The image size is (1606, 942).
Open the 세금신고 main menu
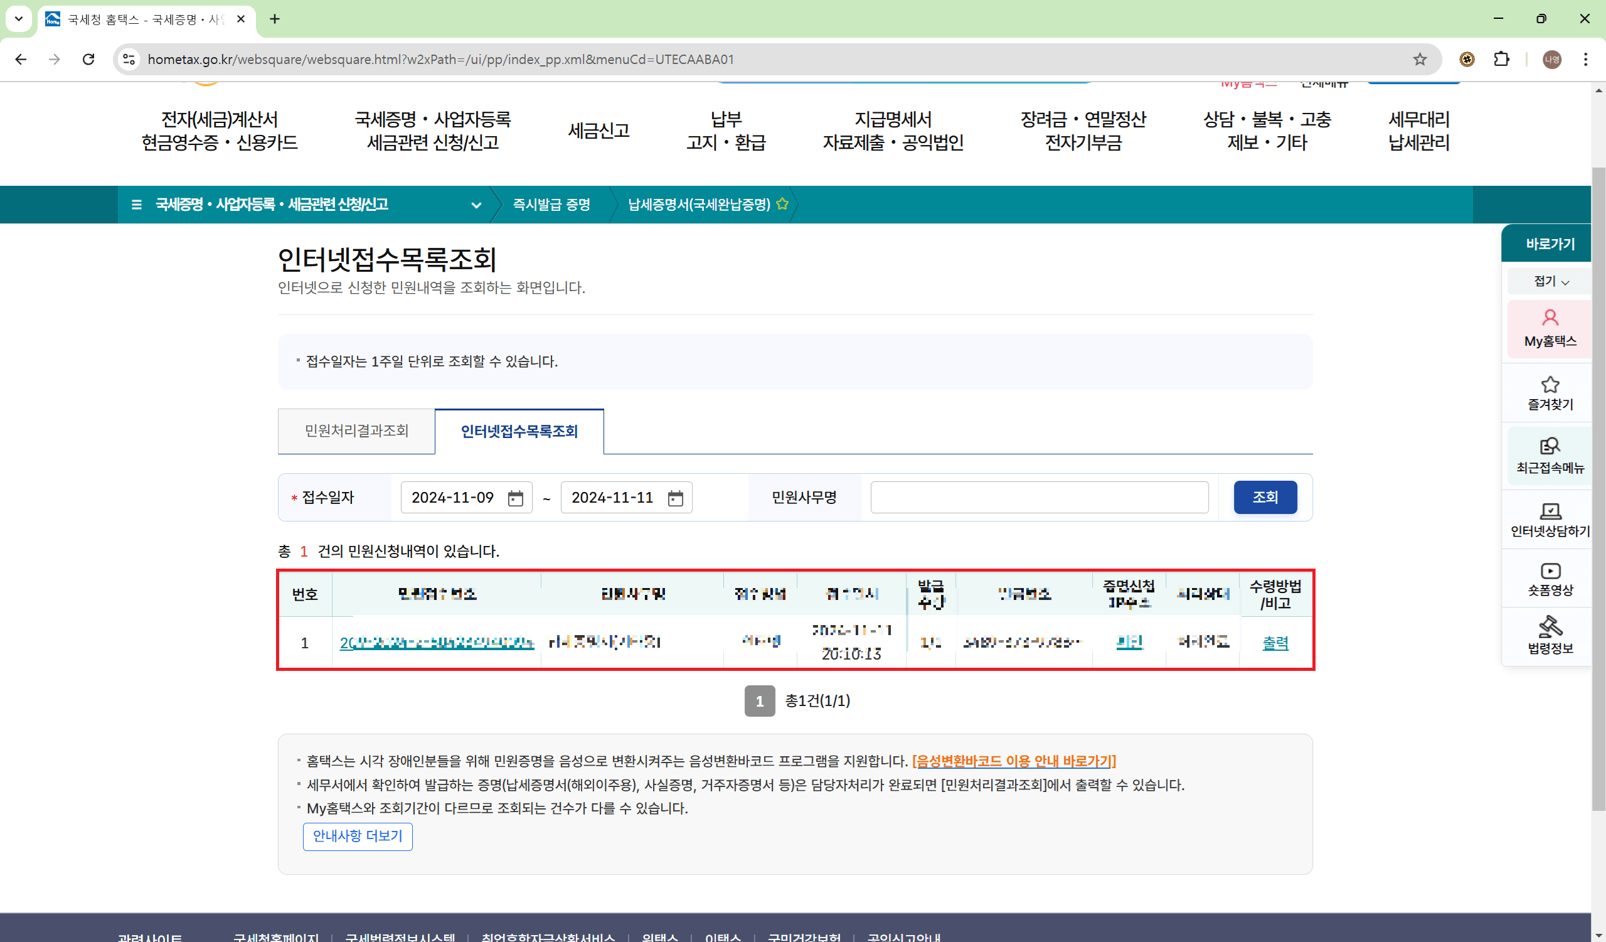[x=598, y=131]
